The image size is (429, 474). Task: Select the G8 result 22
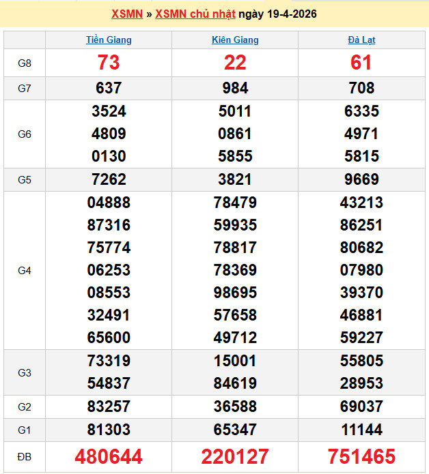(235, 63)
